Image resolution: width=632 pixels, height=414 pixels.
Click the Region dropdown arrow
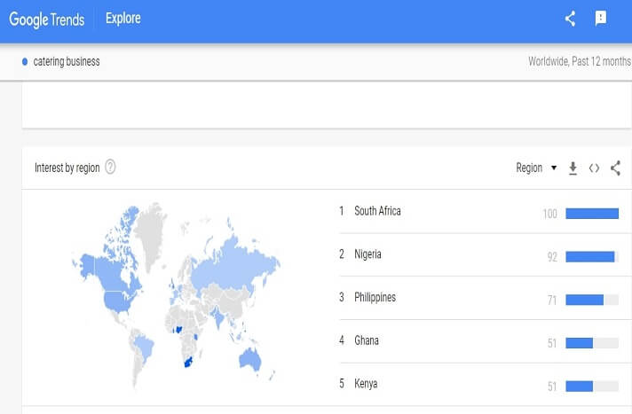[x=554, y=168]
